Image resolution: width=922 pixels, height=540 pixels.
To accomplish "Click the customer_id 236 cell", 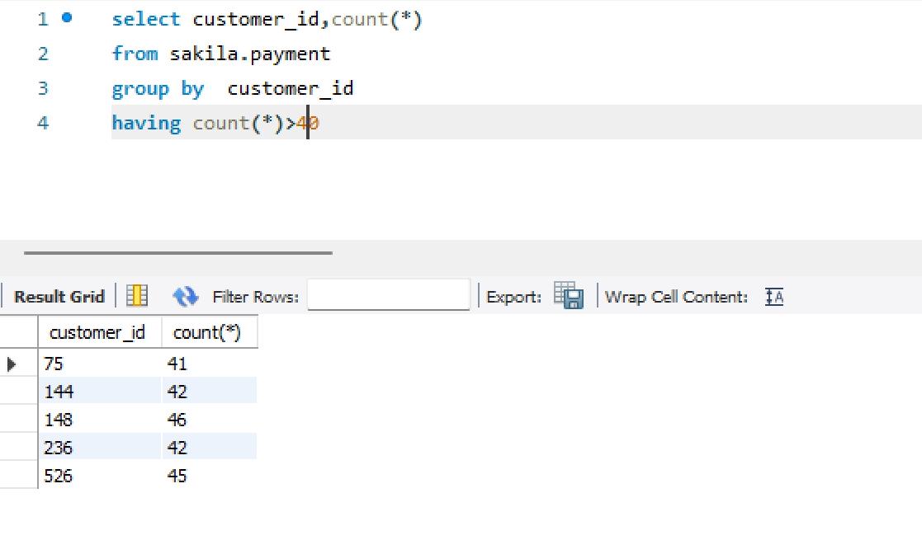I will click(98, 448).
